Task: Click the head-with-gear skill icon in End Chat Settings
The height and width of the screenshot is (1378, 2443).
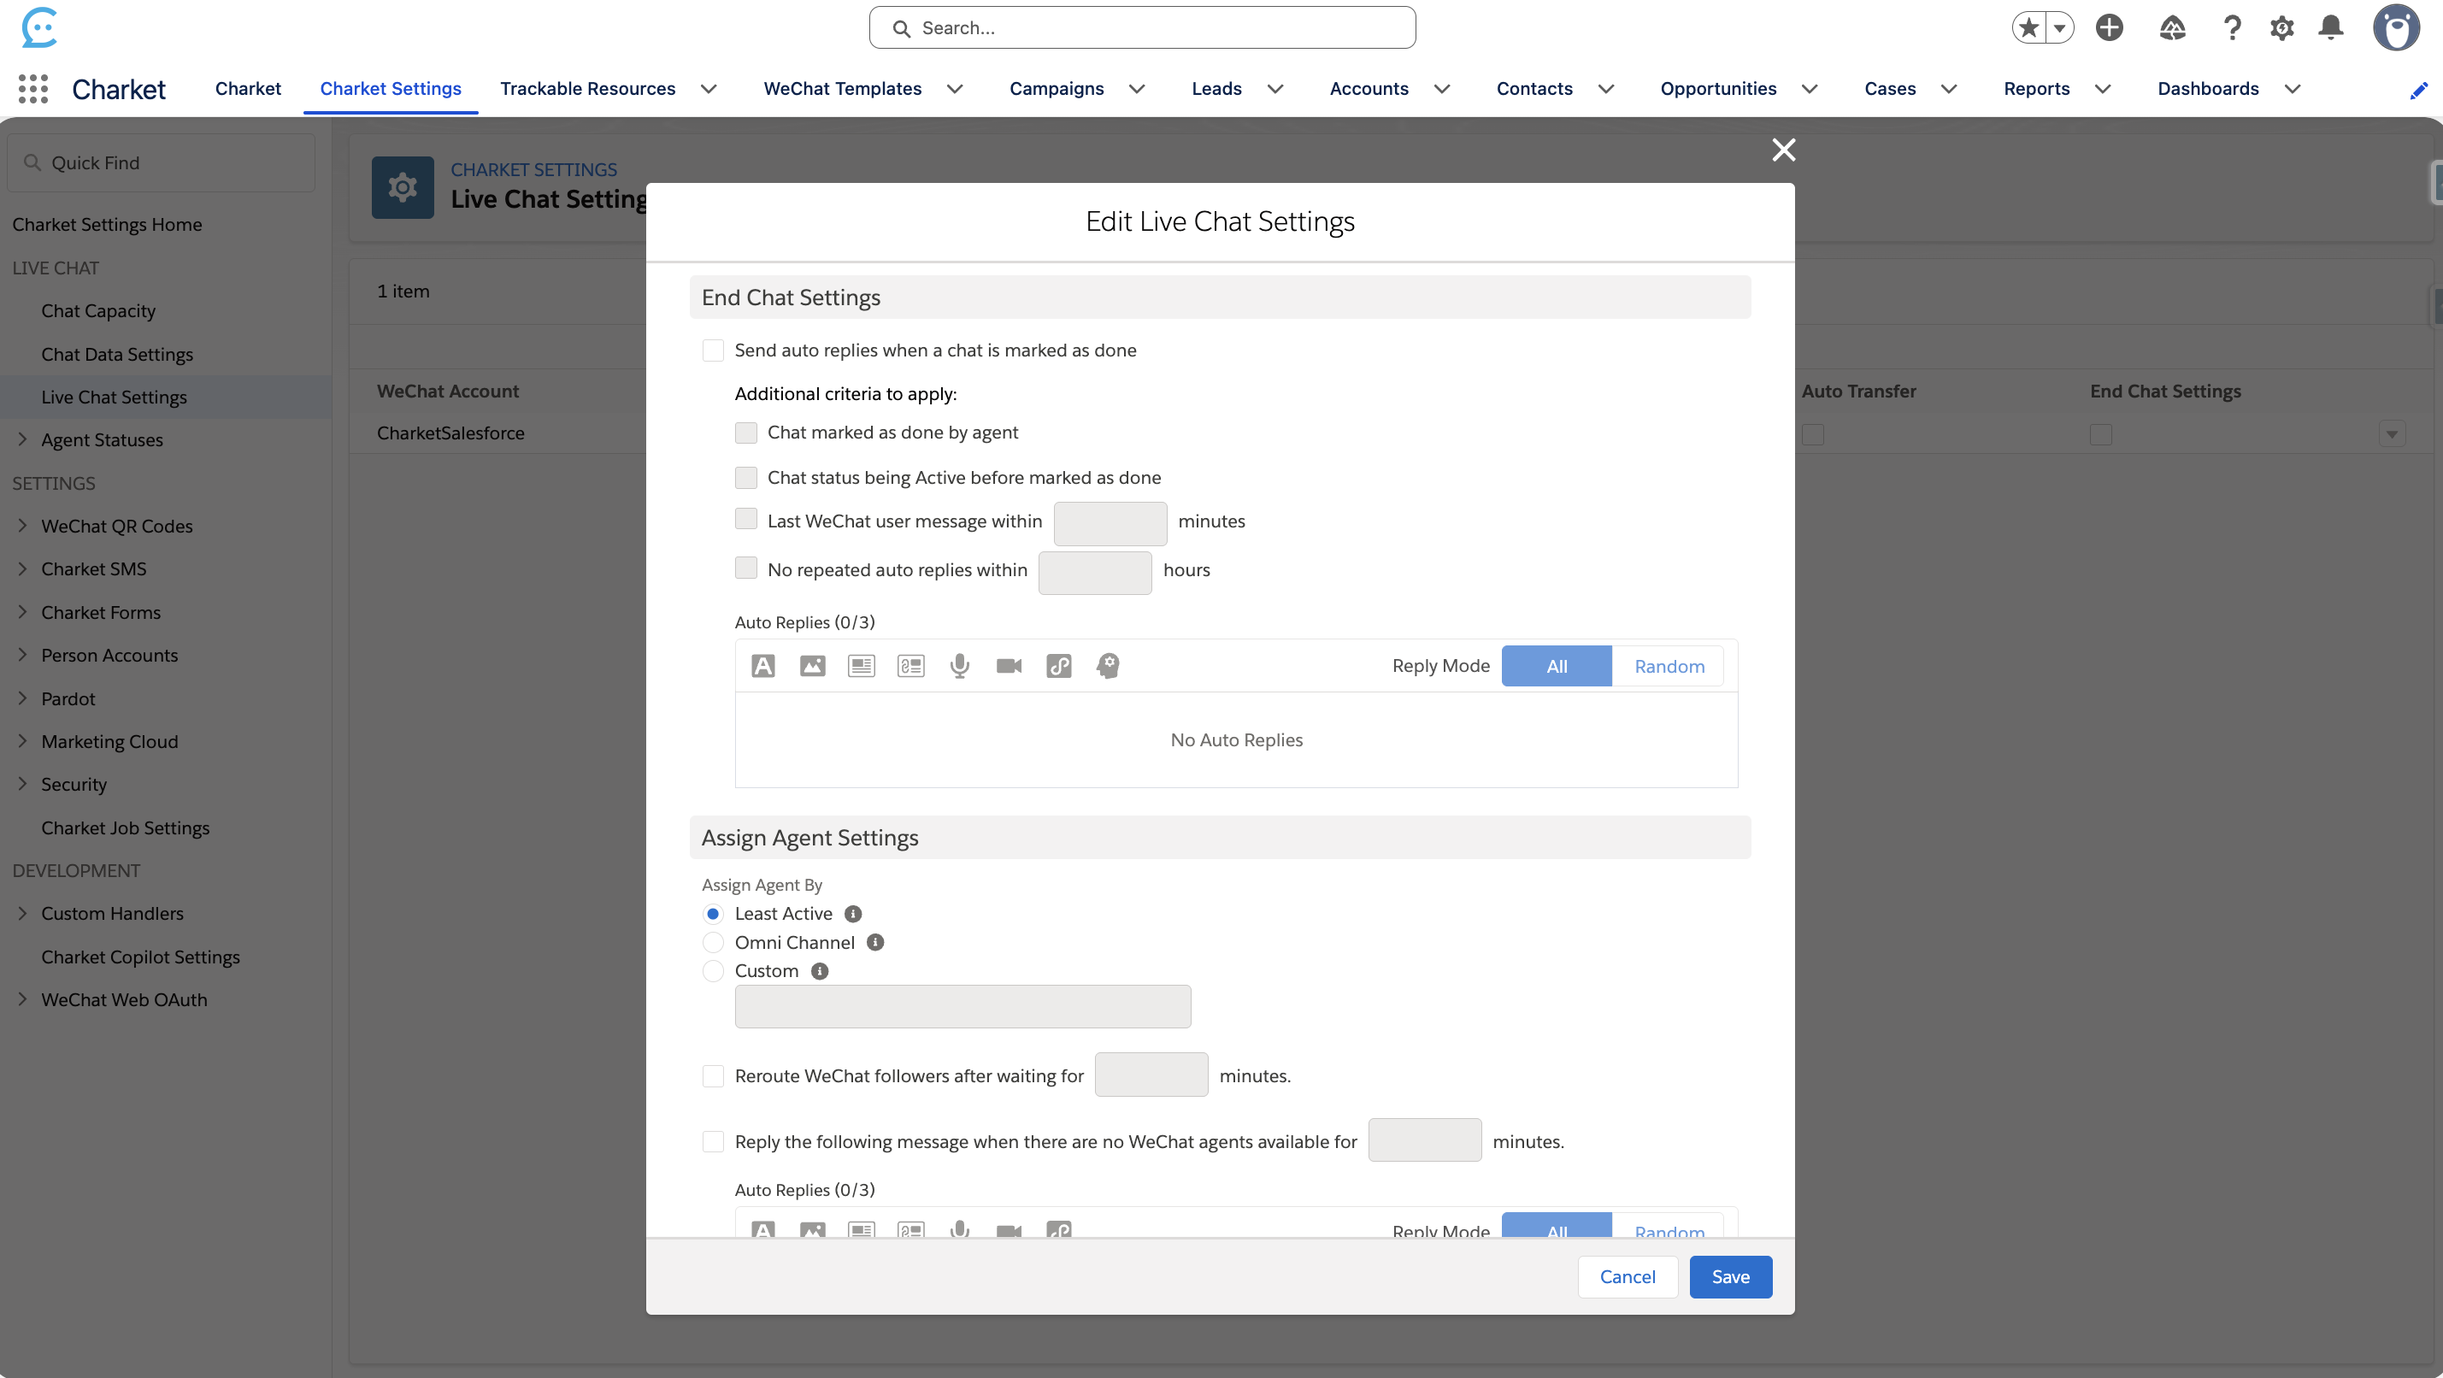Action: pyautogui.click(x=1108, y=666)
